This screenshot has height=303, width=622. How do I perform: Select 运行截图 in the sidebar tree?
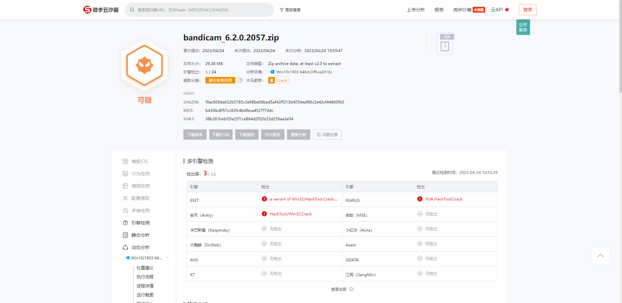pos(145,295)
